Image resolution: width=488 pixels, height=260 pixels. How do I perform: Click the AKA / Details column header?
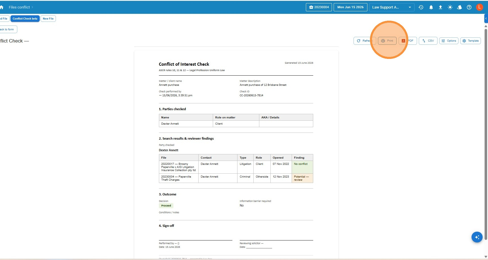(286, 117)
